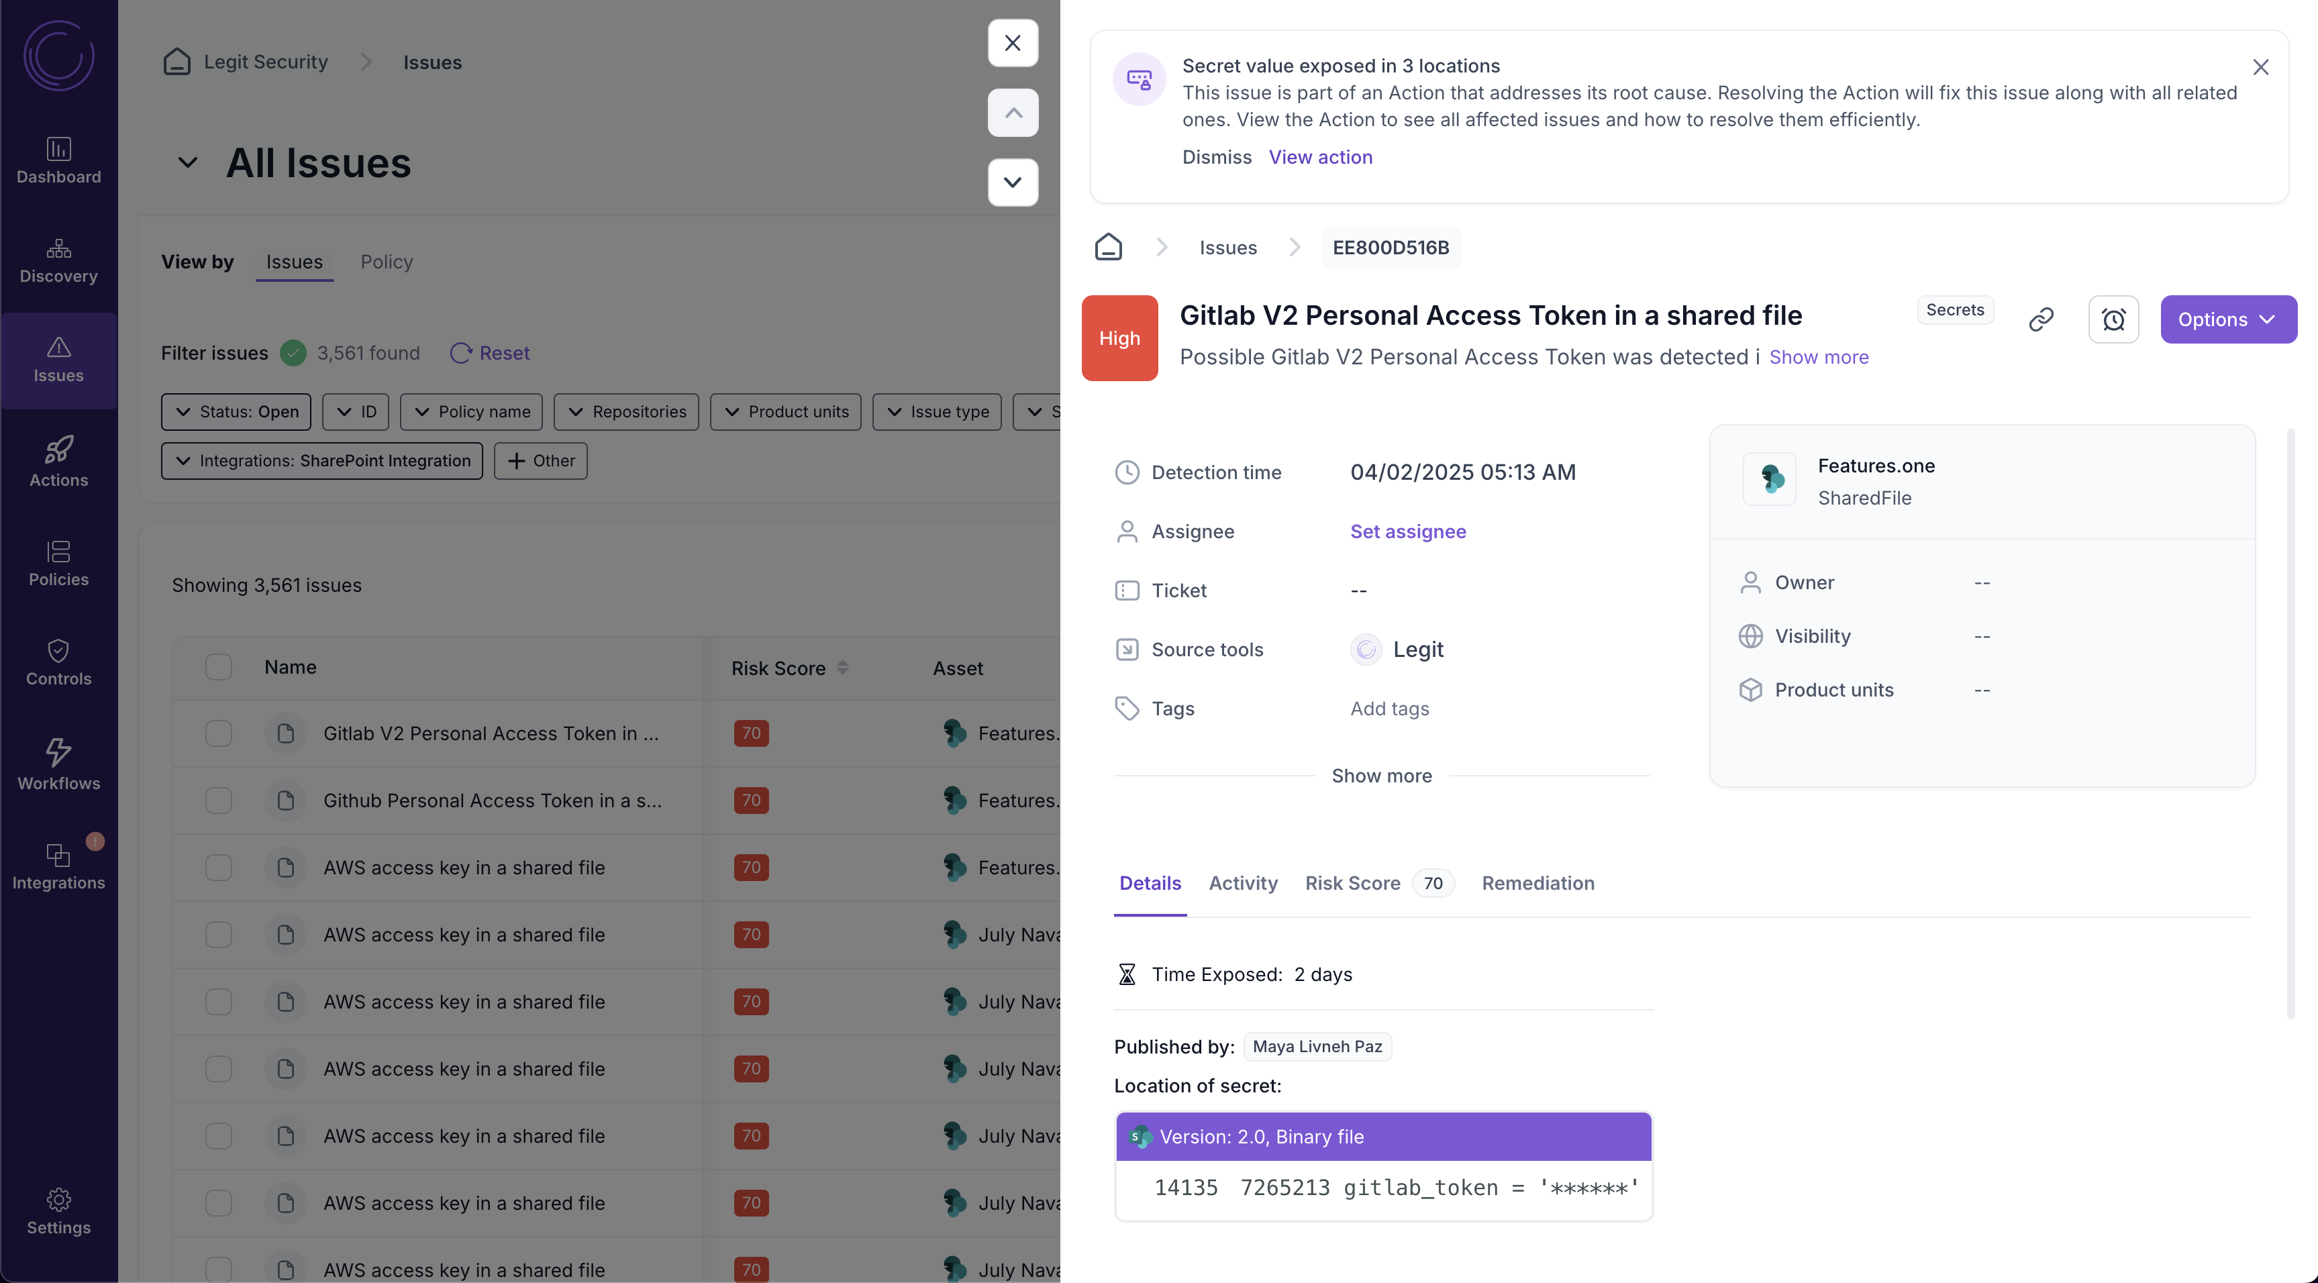2318x1283 pixels.
Task: Open the Integrations: SharePoint Integration filter
Action: point(322,460)
